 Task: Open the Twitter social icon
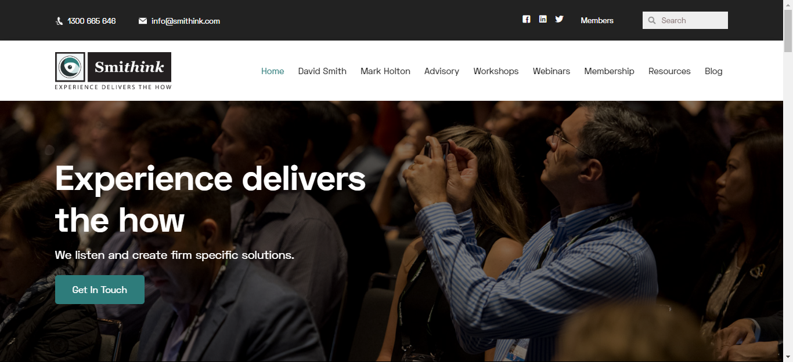559,19
